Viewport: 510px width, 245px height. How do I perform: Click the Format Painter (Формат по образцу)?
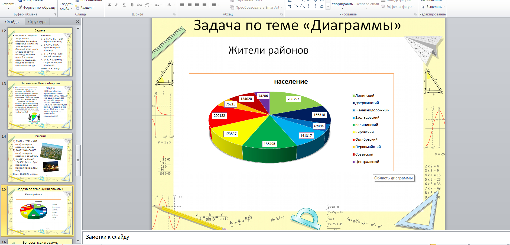37,8
